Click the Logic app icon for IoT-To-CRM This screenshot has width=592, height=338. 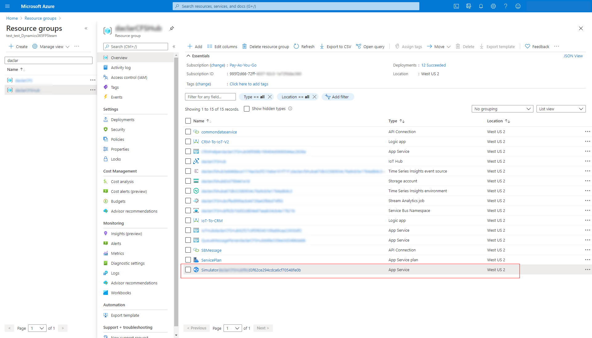click(196, 220)
